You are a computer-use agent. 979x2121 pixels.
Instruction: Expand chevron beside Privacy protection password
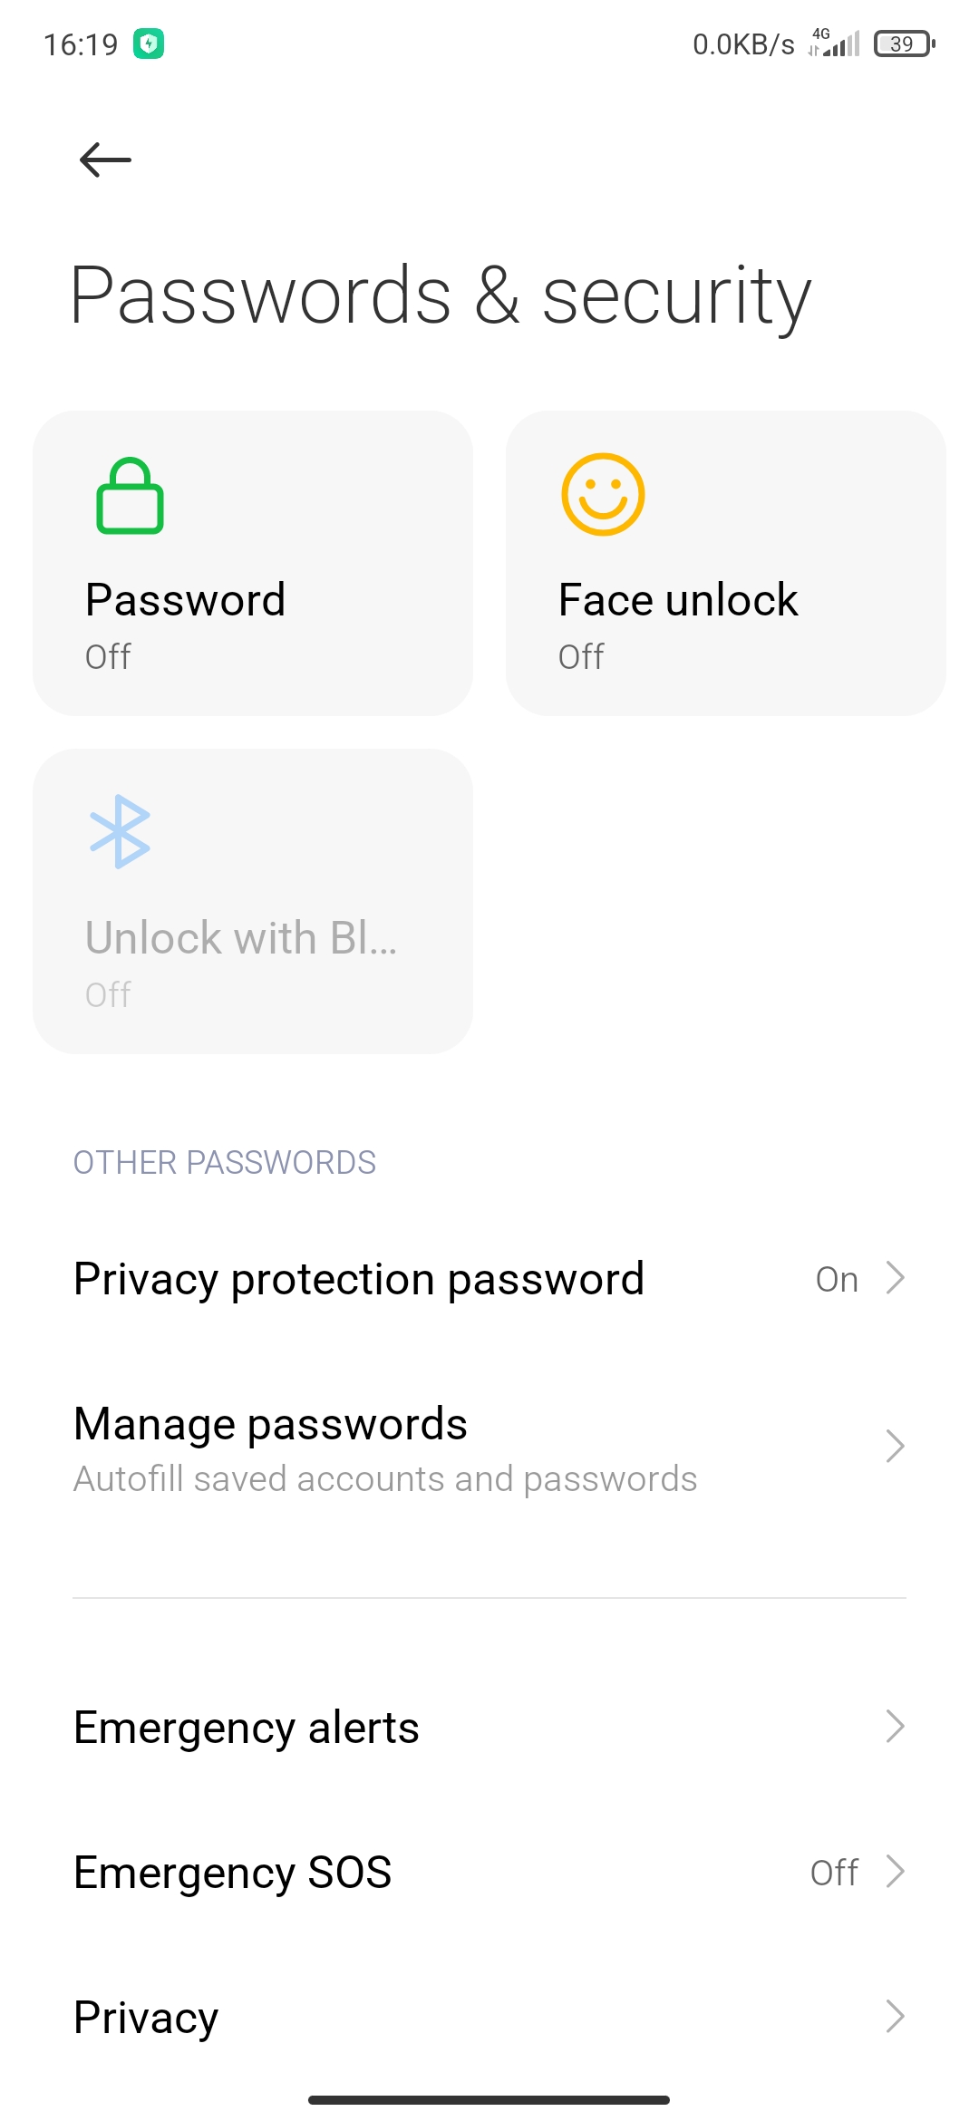click(x=896, y=1278)
